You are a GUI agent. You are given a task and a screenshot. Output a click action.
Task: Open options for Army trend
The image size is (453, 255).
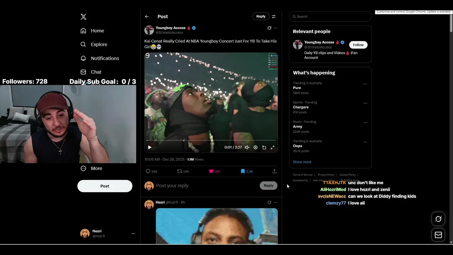(365, 123)
